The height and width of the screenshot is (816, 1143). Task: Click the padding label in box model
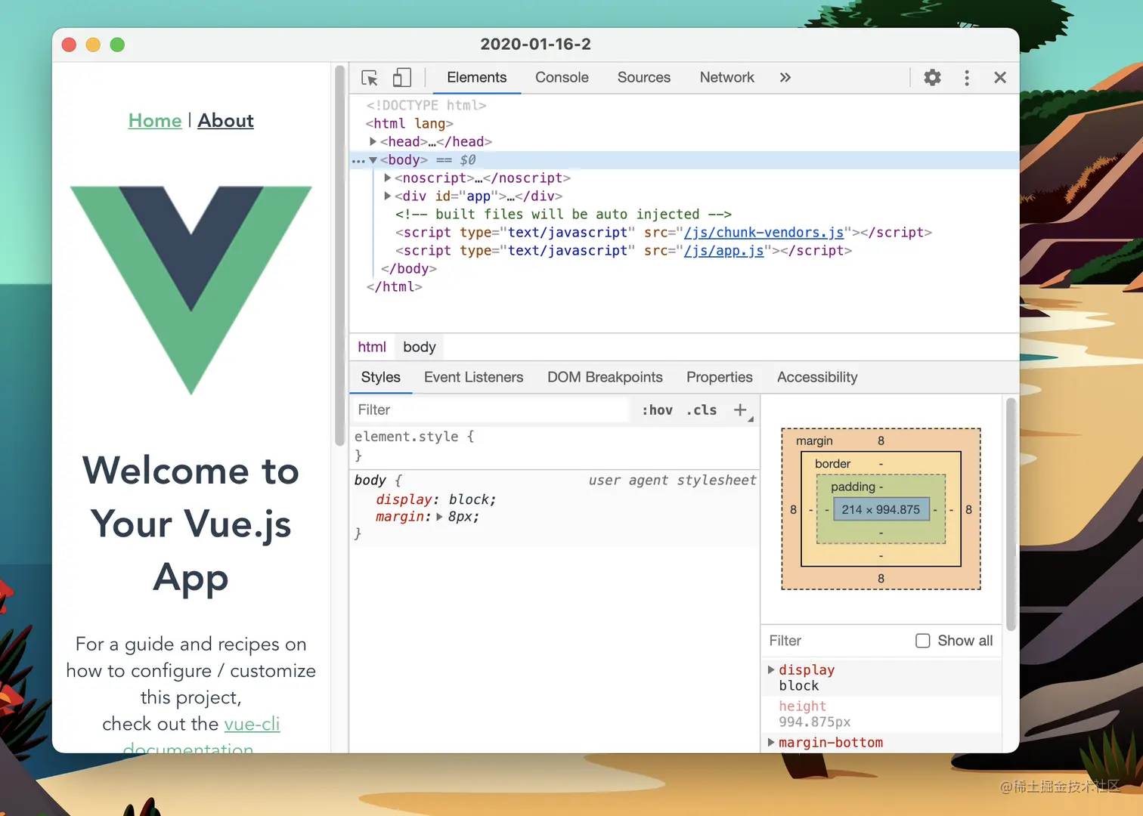coord(853,487)
